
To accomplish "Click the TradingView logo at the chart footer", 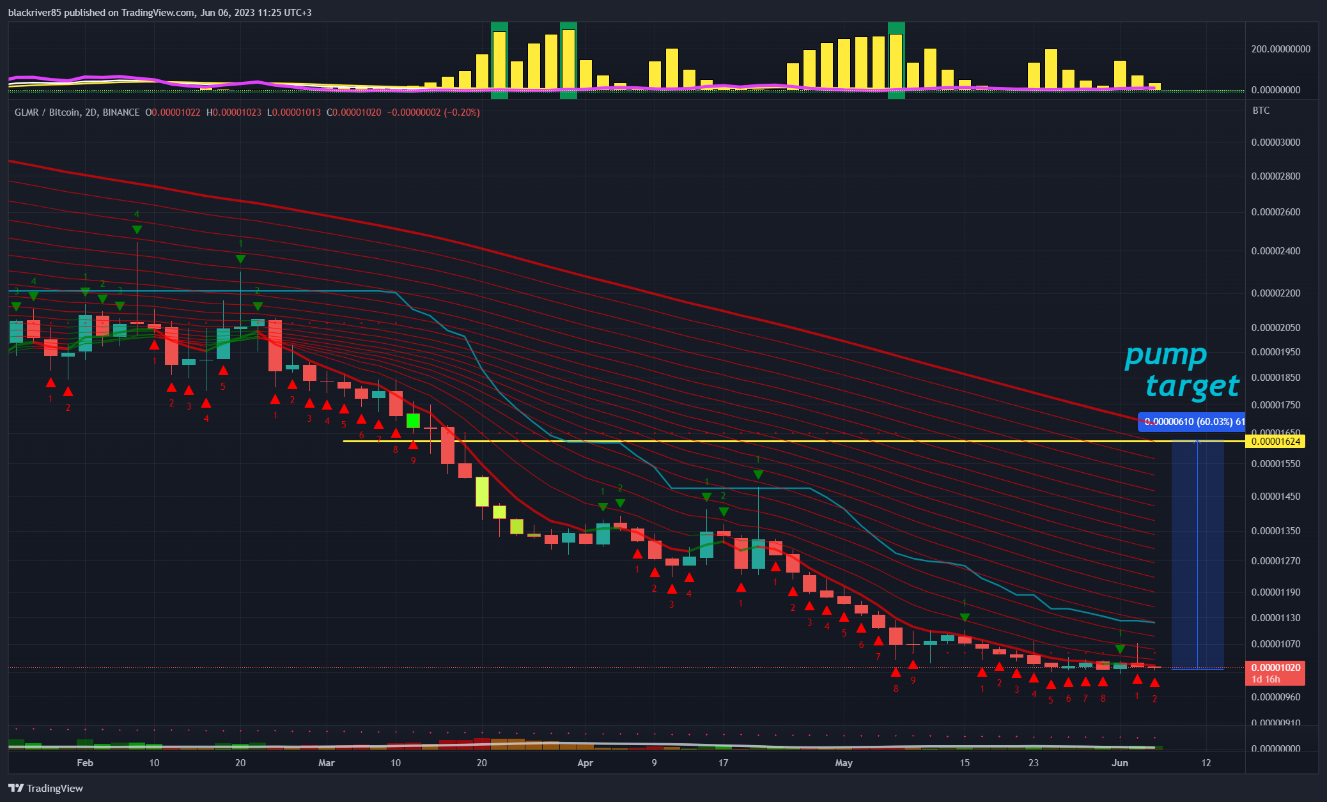I will [x=45, y=788].
